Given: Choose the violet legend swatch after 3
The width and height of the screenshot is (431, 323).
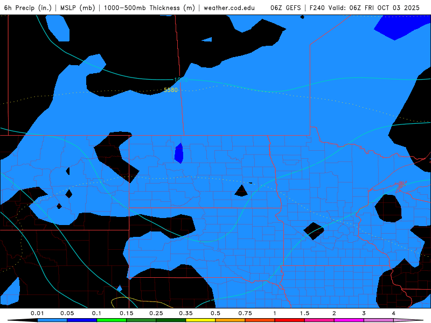Looking at the screenshot, I should point(379,320).
